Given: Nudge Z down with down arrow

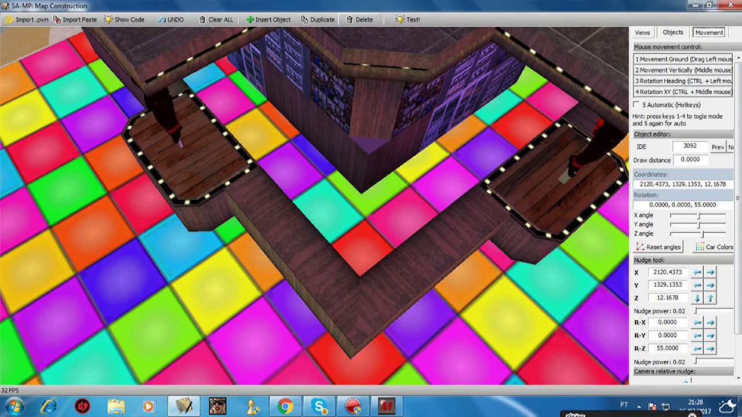Looking at the screenshot, I should tap(697, 298).
